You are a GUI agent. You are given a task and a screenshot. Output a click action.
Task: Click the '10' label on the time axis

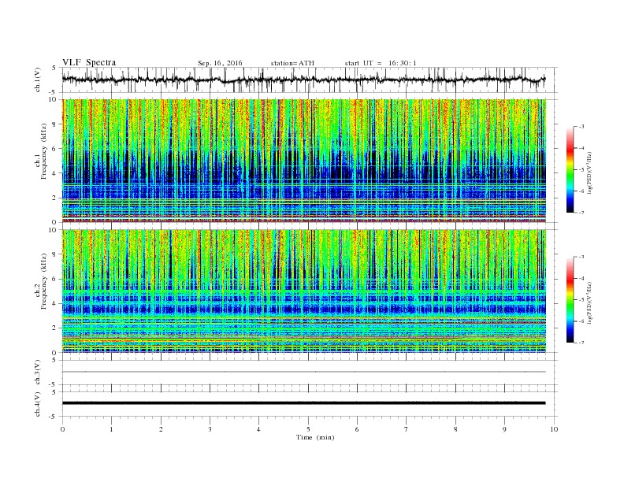pyautogui.click(x=554, y=429)
